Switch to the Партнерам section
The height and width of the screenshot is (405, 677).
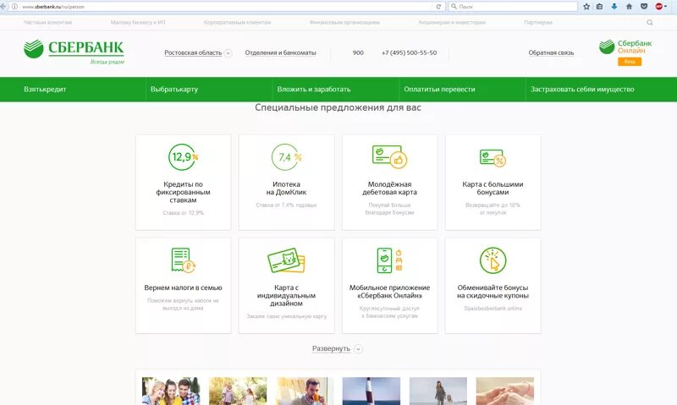click(538, 23)
